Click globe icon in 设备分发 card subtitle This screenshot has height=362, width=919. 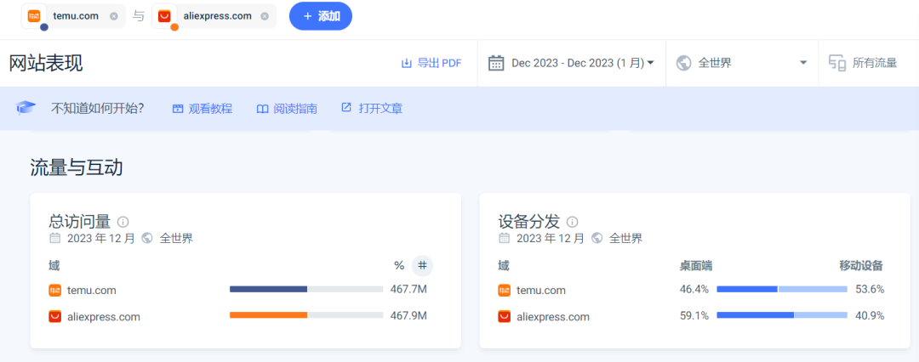(x=596, y=239)
